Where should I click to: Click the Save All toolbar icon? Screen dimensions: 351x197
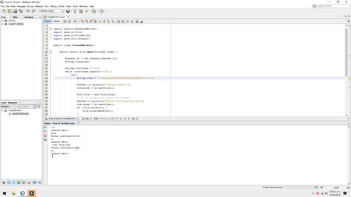click(x=21, y=11)
